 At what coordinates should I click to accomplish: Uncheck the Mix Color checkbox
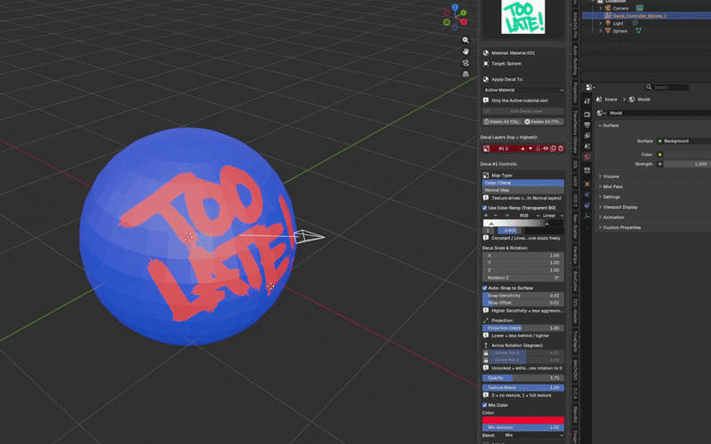[x=484, y=405]
